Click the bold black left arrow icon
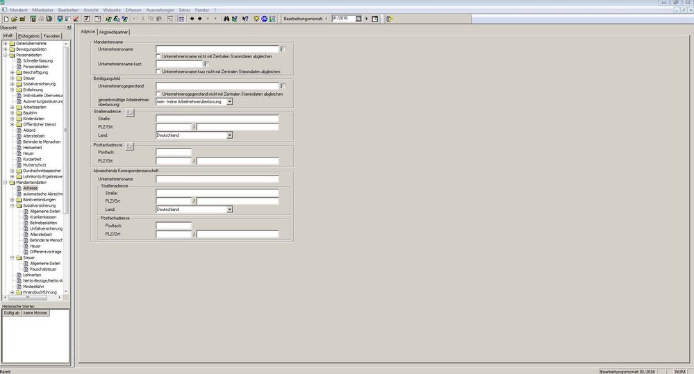Image resolution: width=694 pixels, height=374 pixels. click(192, 18)
